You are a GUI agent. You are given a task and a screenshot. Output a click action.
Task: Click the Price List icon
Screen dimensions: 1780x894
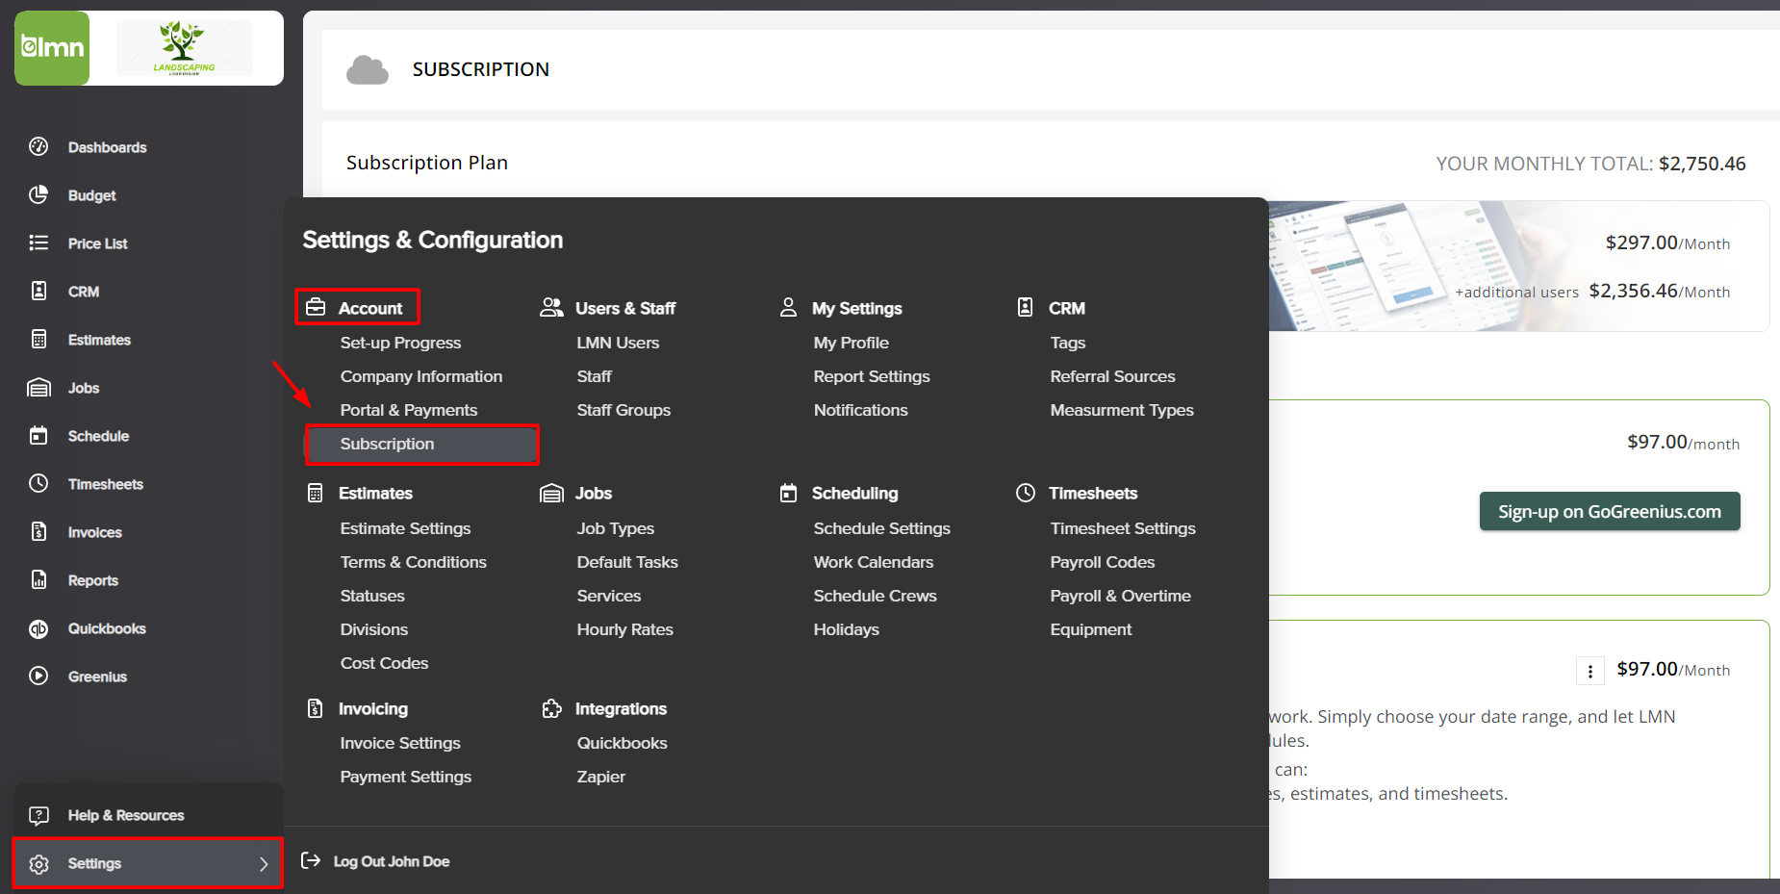[x=38, y=243]
